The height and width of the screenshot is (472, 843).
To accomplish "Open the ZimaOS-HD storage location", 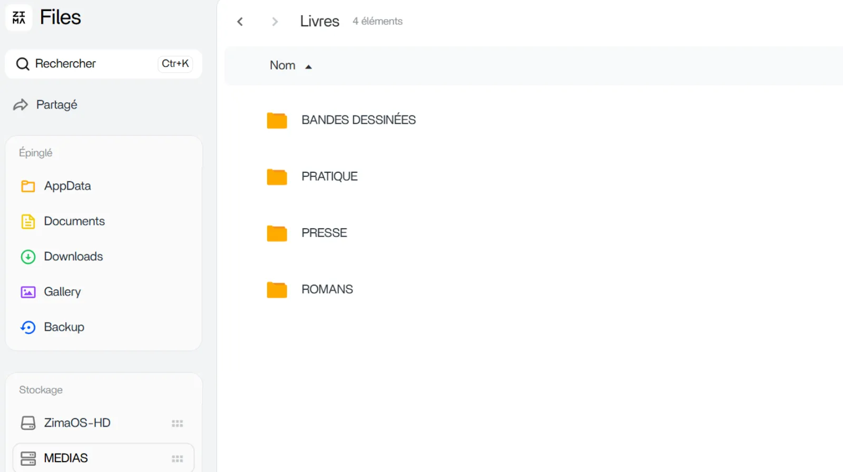I will 77,423.
